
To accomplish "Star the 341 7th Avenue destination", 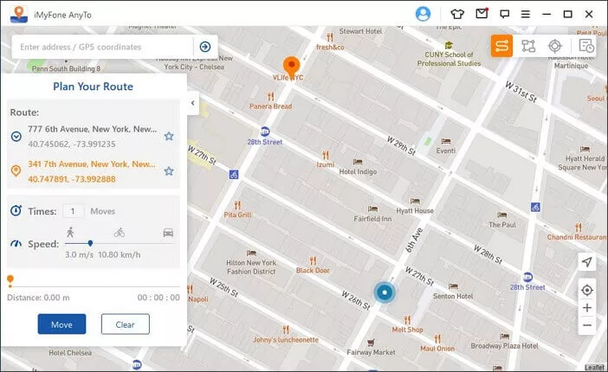I will [169, 170].
